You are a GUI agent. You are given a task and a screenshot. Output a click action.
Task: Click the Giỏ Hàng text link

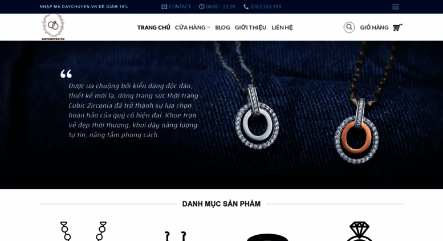pos(374,27)
